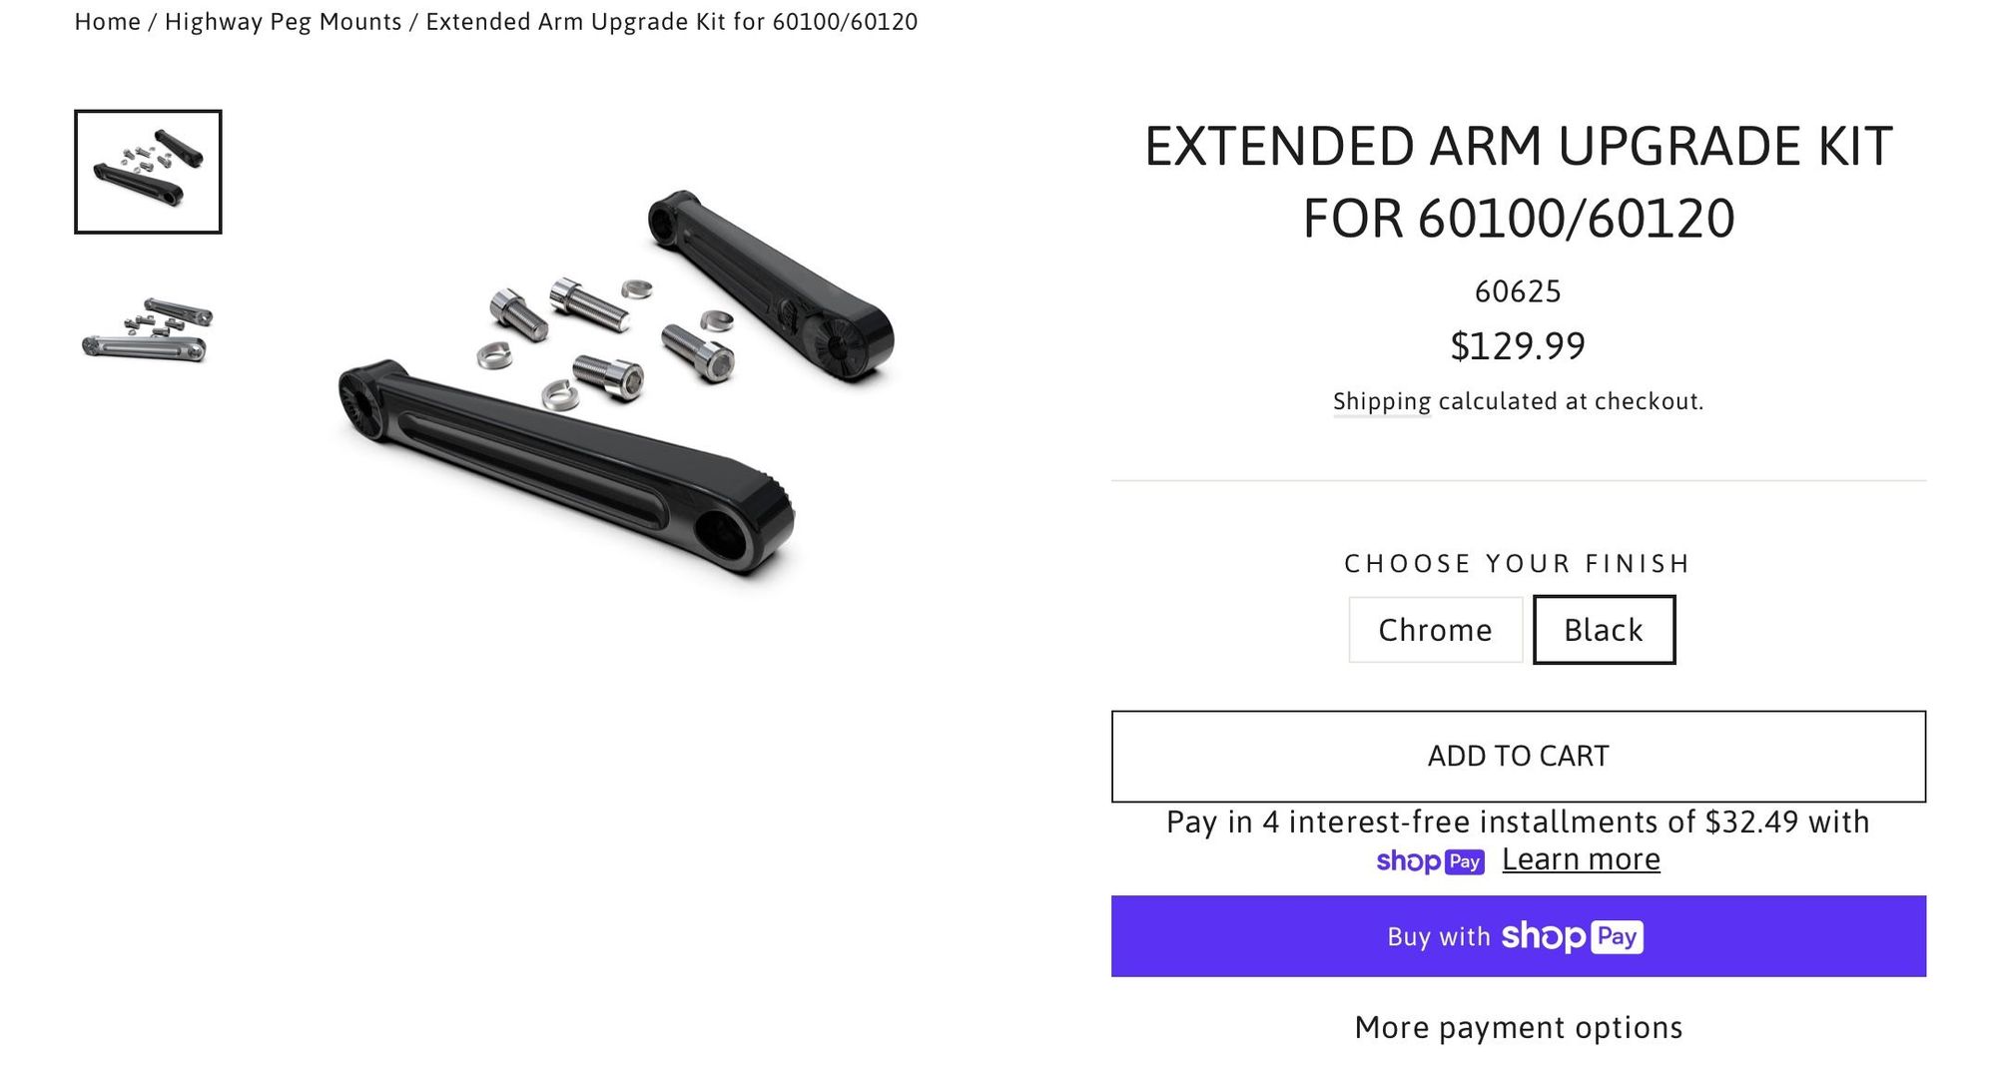Click the Choose Your Finish label
Screen dimensions: 1997x1091
point(1518,564)
